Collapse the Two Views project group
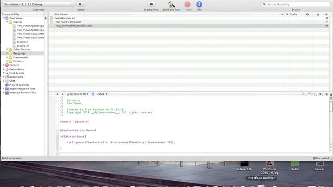333x187 pixels. click(4, 18)
